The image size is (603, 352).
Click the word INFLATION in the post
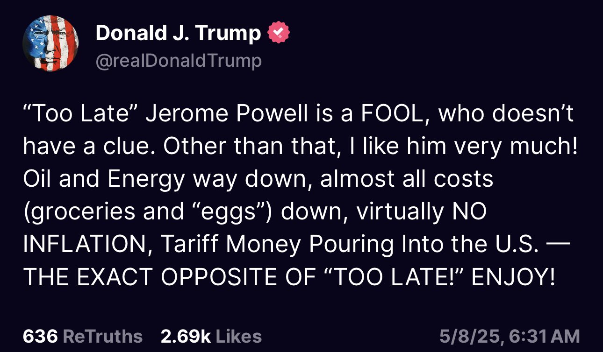(85, 245)
